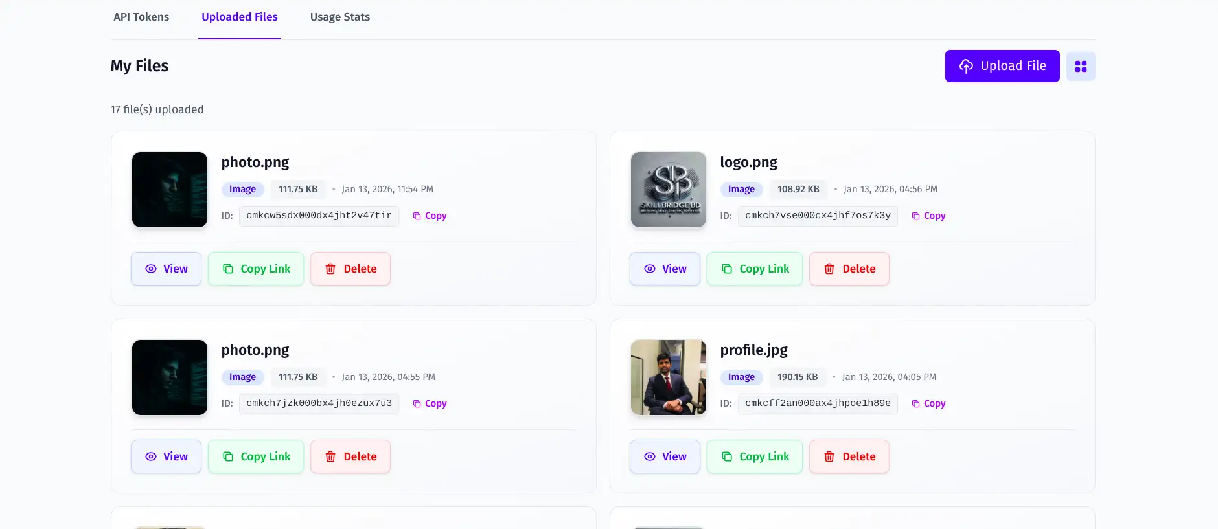Select the Uploaded Files tab
The height and width of the screenshot is (529, 1218).
tap(239, 17)
